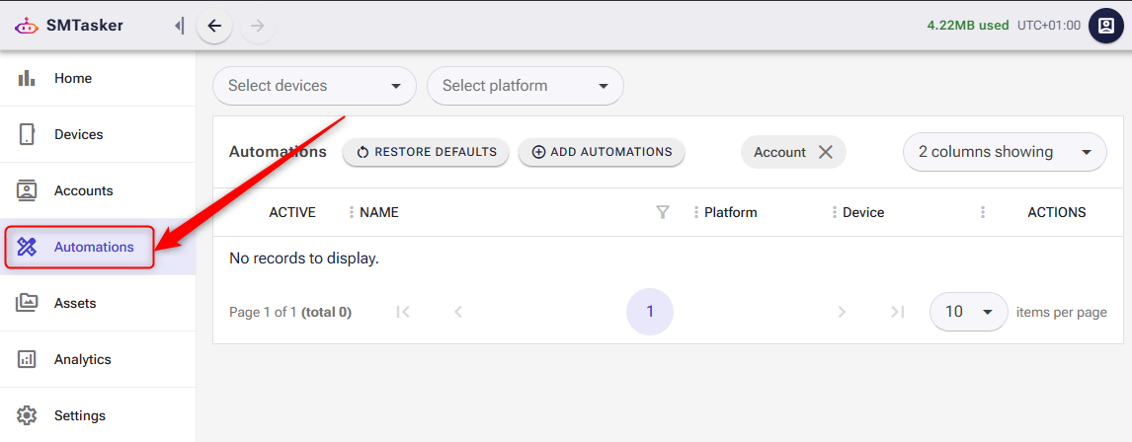Click the RESTORE DEFAULTS button
Image resolution: width=1132 pixels, height=442 pixels.
[x=426, y=152]
